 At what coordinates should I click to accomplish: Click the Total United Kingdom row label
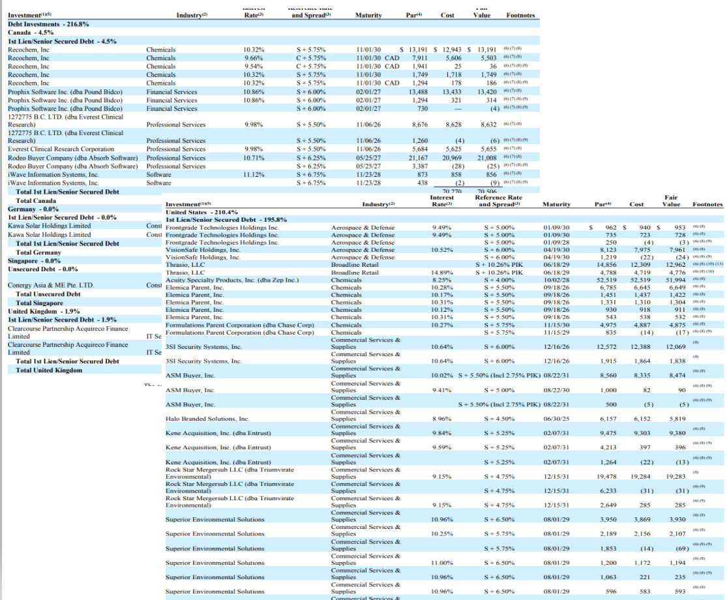coord(48,370)
